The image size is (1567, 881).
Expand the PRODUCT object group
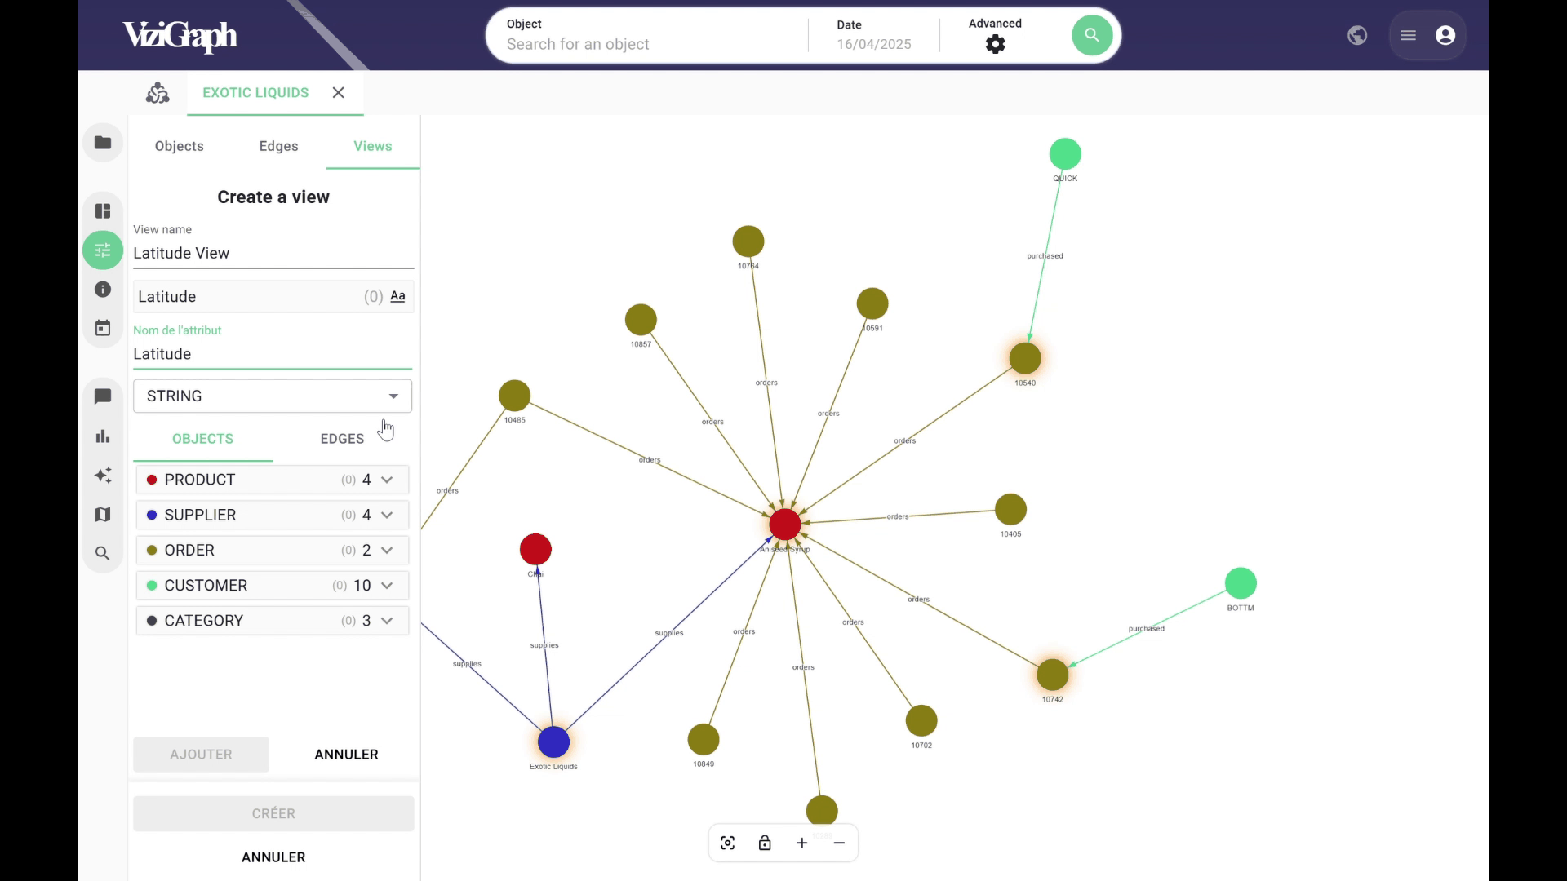[387, 480]
